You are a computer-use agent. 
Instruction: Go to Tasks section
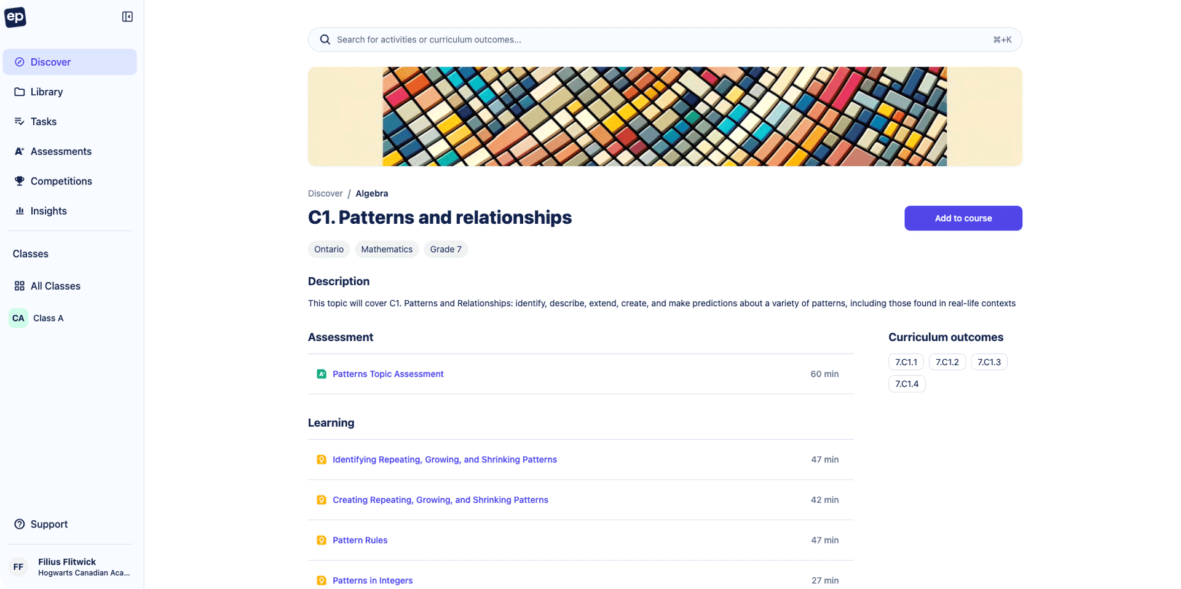pyautogui.click(x=43, y=122)
